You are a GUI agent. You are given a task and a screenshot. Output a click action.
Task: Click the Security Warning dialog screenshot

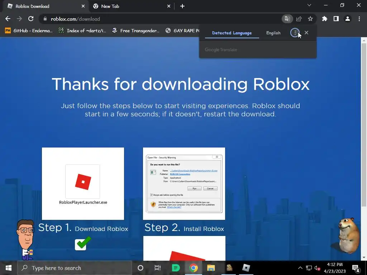184,184
